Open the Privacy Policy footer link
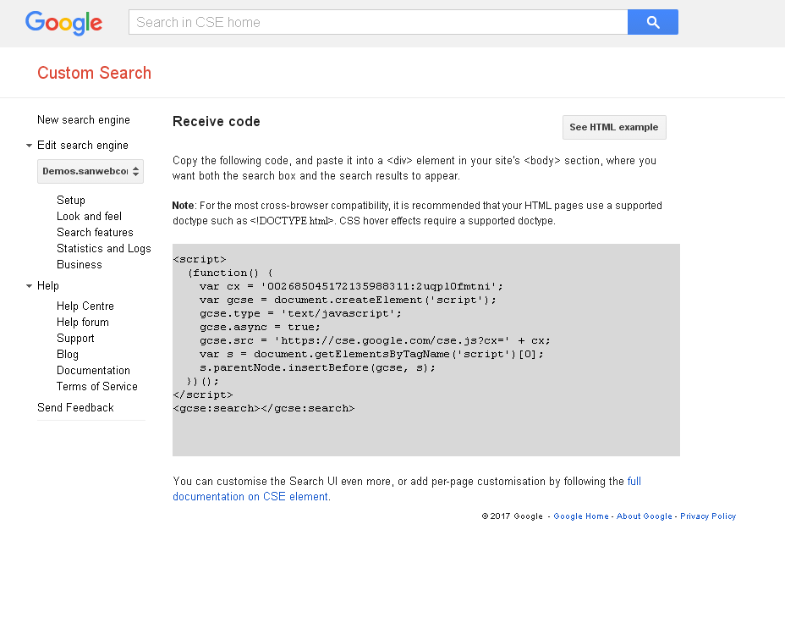 tap(708, 516)
